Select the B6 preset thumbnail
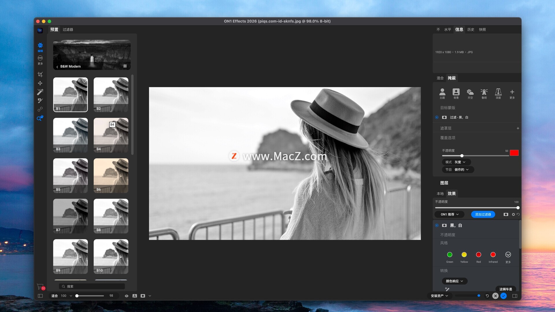The image size is (555, 312). [x=111, y=175]
